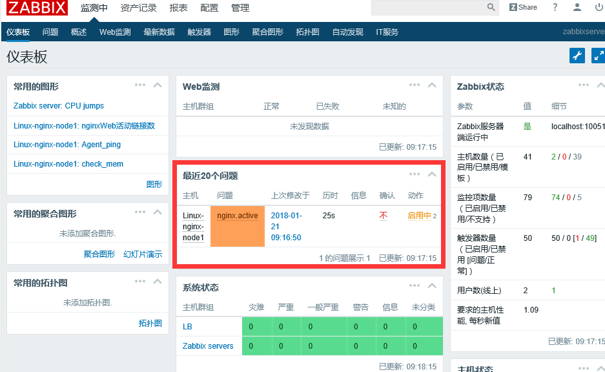Go to the 最新数据 submenu tab
605x372 pixels.
coord(159,32)
